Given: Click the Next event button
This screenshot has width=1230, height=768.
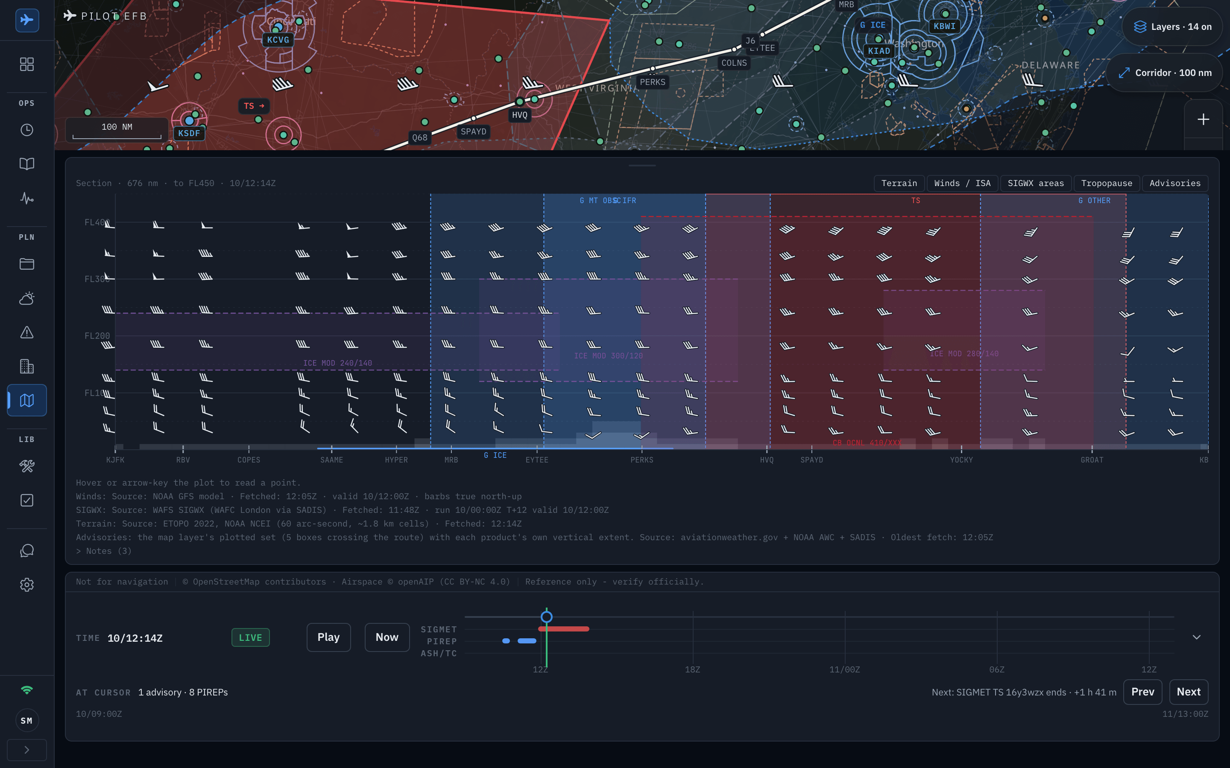Looking at the screenshot, I should (x=1188, y=692).
